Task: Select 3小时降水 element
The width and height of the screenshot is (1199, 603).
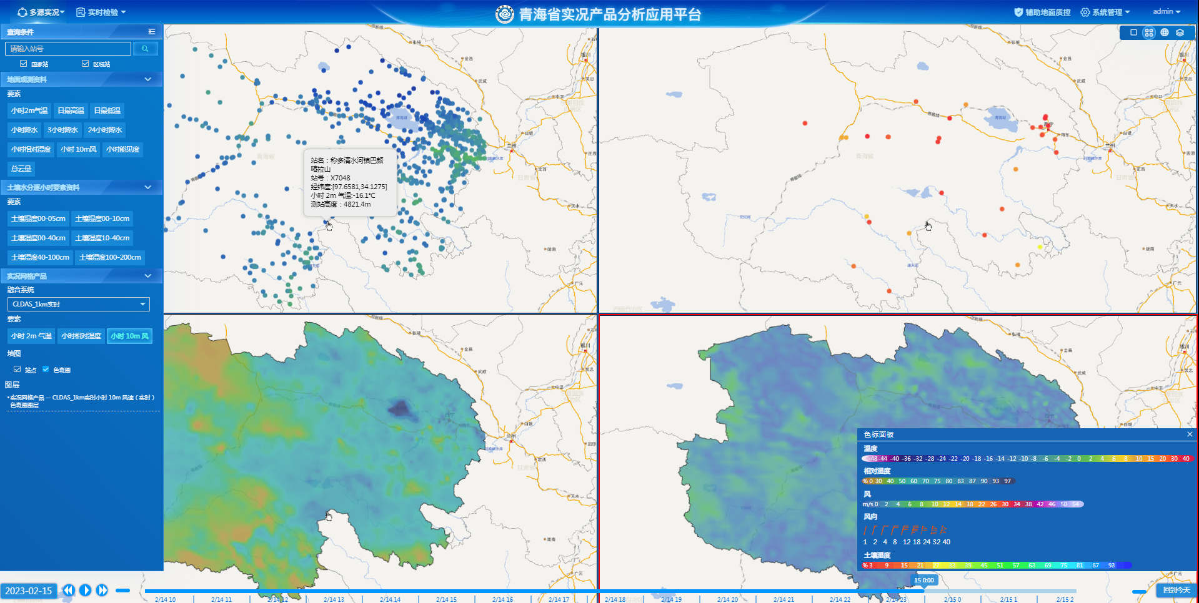Action: [x=63, y=130]
